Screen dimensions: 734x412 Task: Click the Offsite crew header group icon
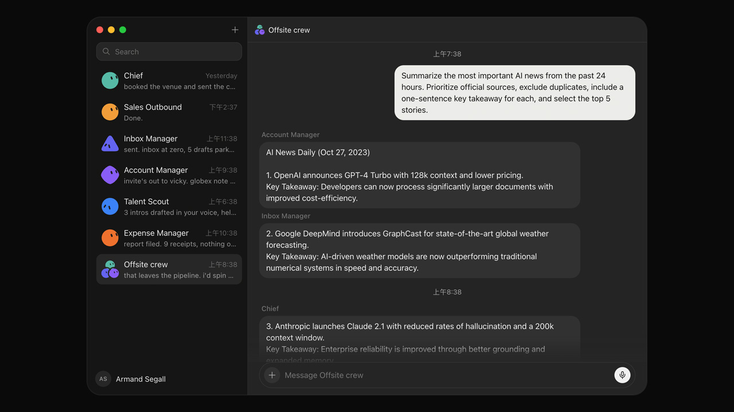260,30
